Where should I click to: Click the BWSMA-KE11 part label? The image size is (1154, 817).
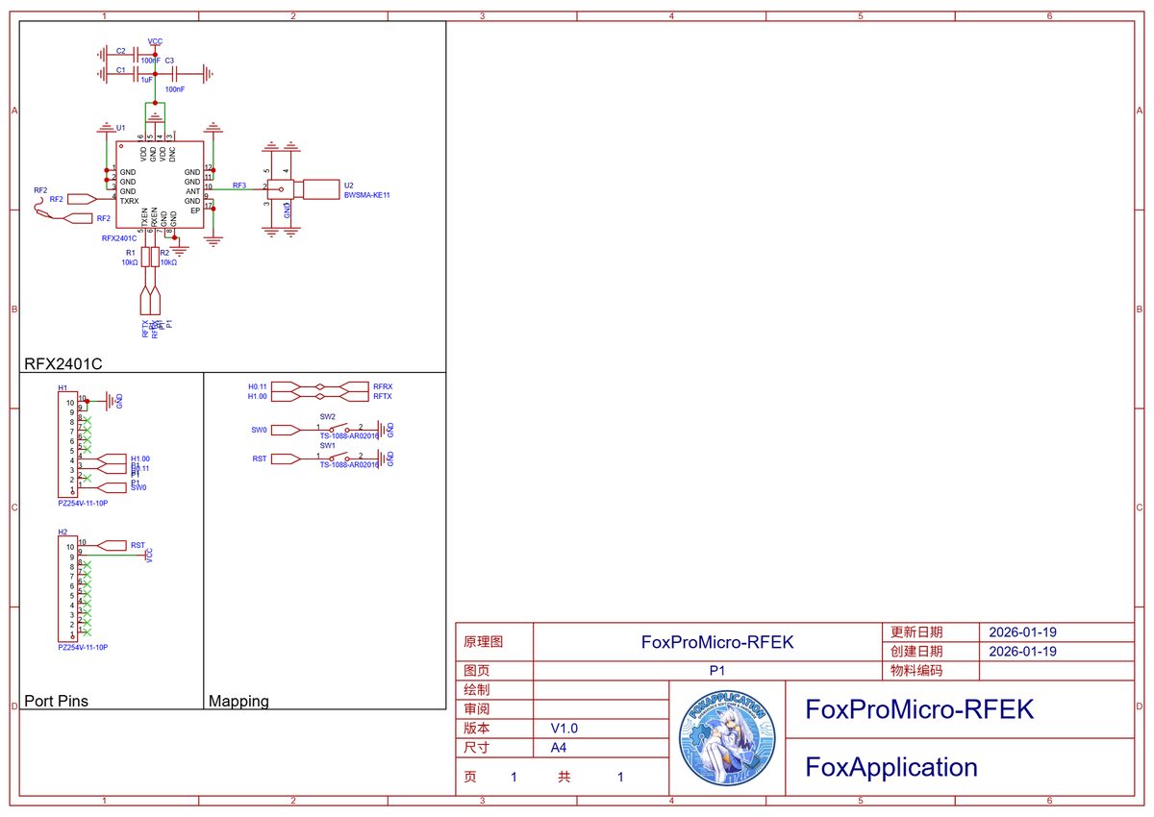[x=366, y=195]
